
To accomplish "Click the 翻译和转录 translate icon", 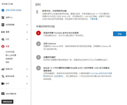I will (3, 76).
